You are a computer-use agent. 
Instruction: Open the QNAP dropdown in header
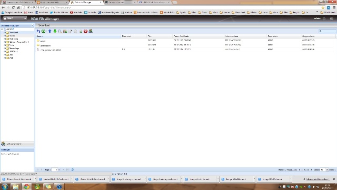point(25,19)
